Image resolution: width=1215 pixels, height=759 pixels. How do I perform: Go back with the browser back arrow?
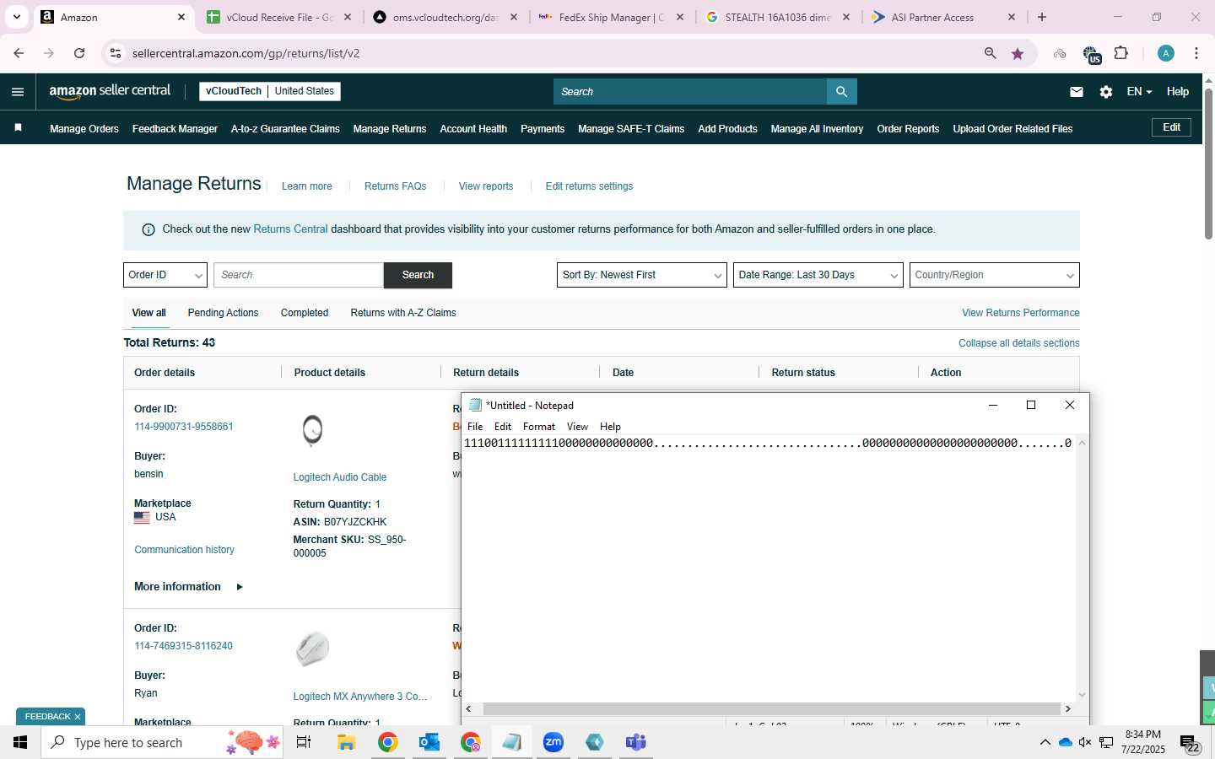(19, 53)
